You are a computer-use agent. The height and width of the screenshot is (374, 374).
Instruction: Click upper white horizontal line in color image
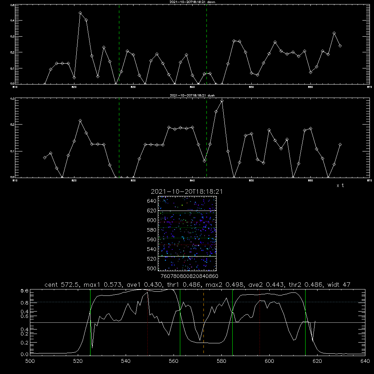pos(187,211)
